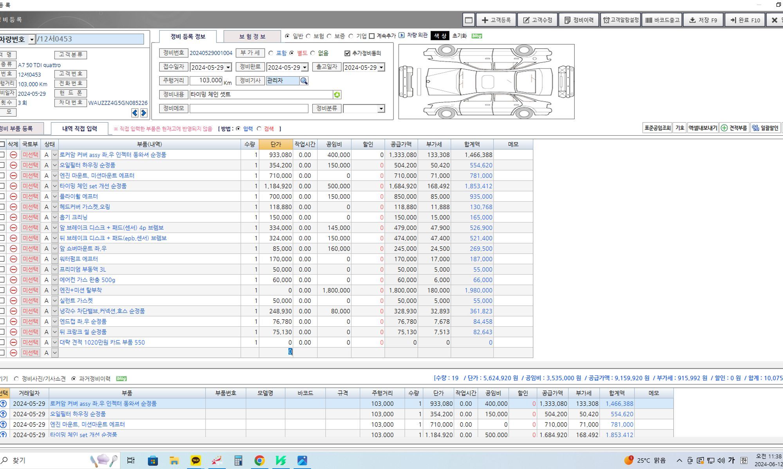Select 부가세 포함 radio
The image size is (783, 469).
click(271, 53)
